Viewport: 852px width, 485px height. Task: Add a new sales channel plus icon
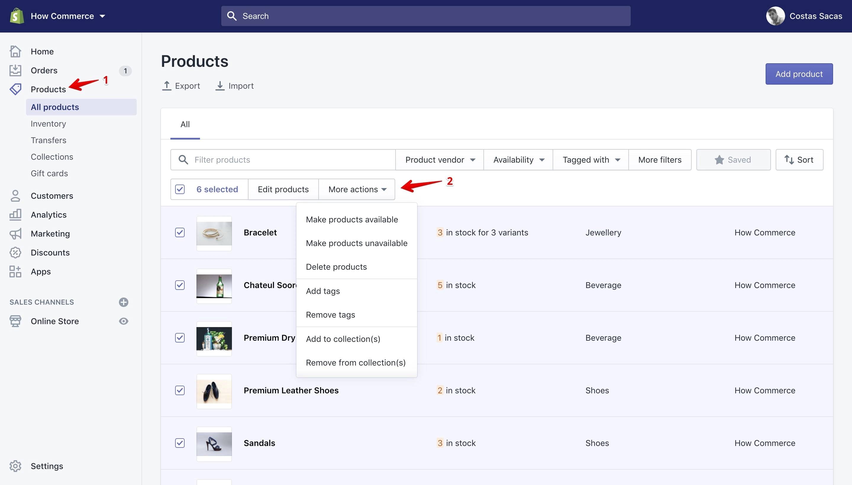tap(124, 302)
